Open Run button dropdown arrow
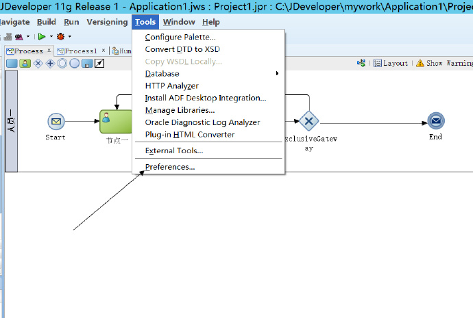 (x=51, y=36)
